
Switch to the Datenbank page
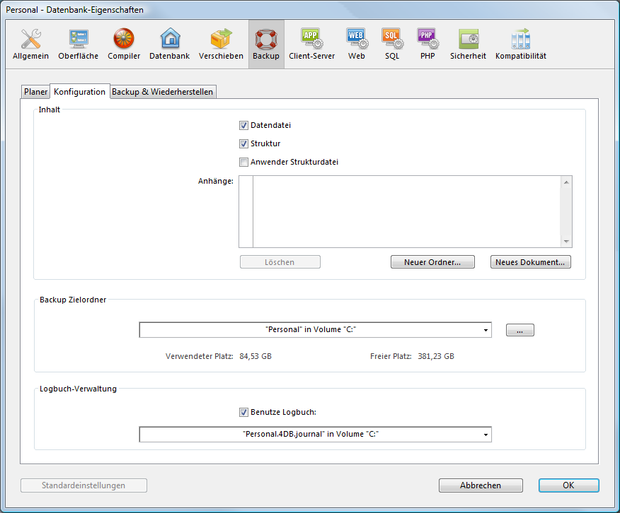169,44
